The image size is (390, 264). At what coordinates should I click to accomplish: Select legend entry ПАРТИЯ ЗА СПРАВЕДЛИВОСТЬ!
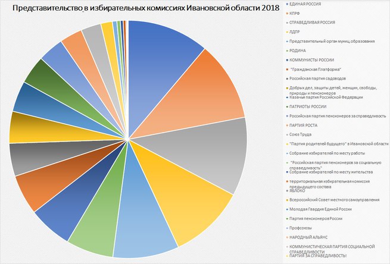coord(317,256)
